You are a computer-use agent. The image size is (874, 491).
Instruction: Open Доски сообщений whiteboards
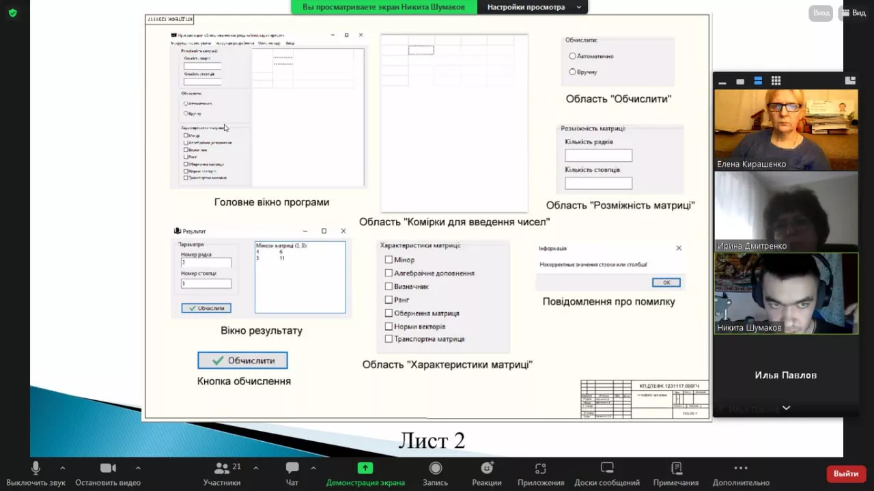coord(607,473)
